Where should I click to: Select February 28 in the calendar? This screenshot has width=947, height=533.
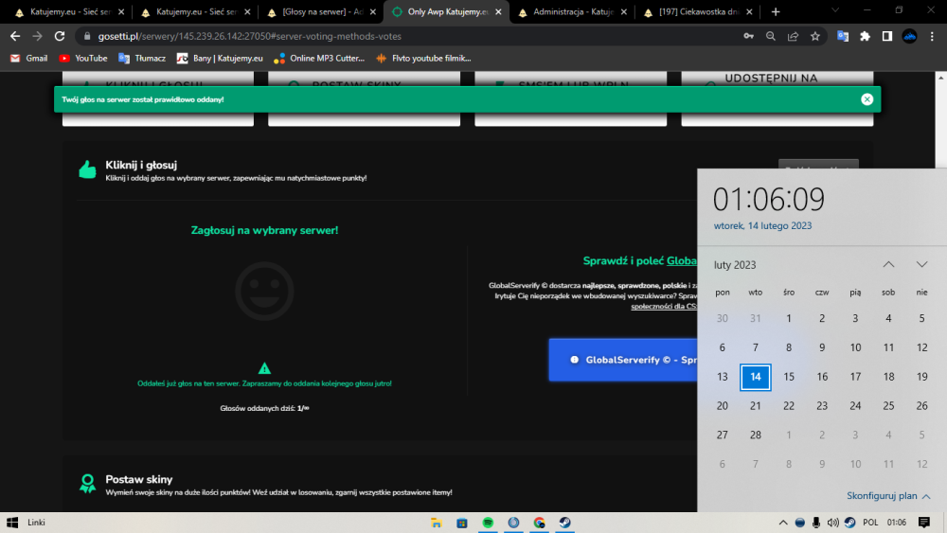click(755, 435)
